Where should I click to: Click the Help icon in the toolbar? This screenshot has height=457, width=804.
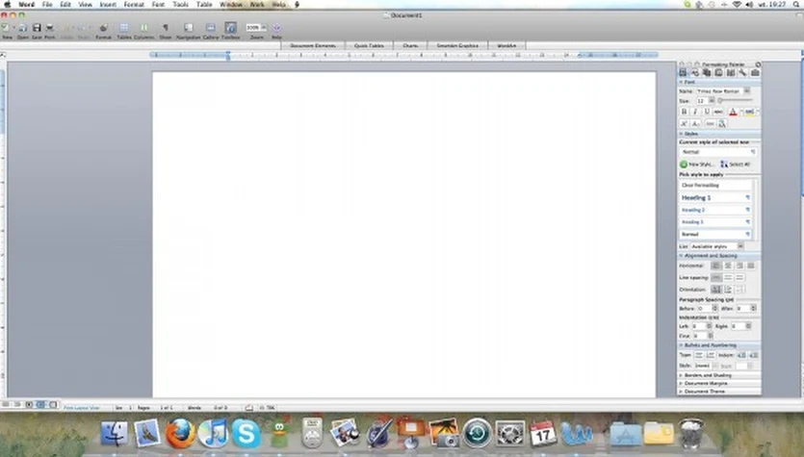[x=276, y=28]
